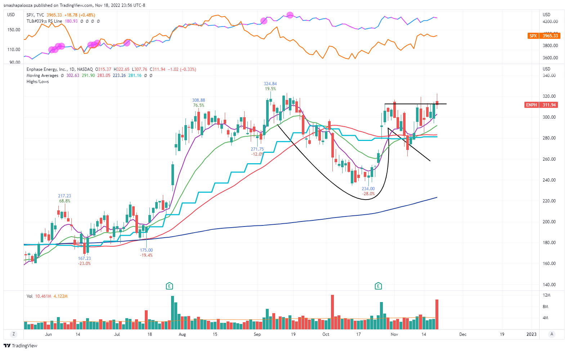Screen dimensions: 568x352
Task: Click the SPX price 3965.33 in legend
Action: point(54,15)
